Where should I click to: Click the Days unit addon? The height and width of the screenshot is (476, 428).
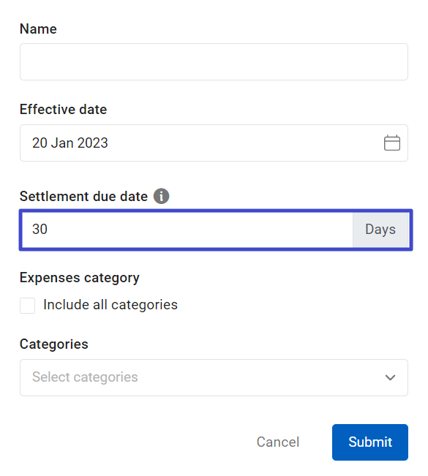pyautogui.click(x=380, y=230)
